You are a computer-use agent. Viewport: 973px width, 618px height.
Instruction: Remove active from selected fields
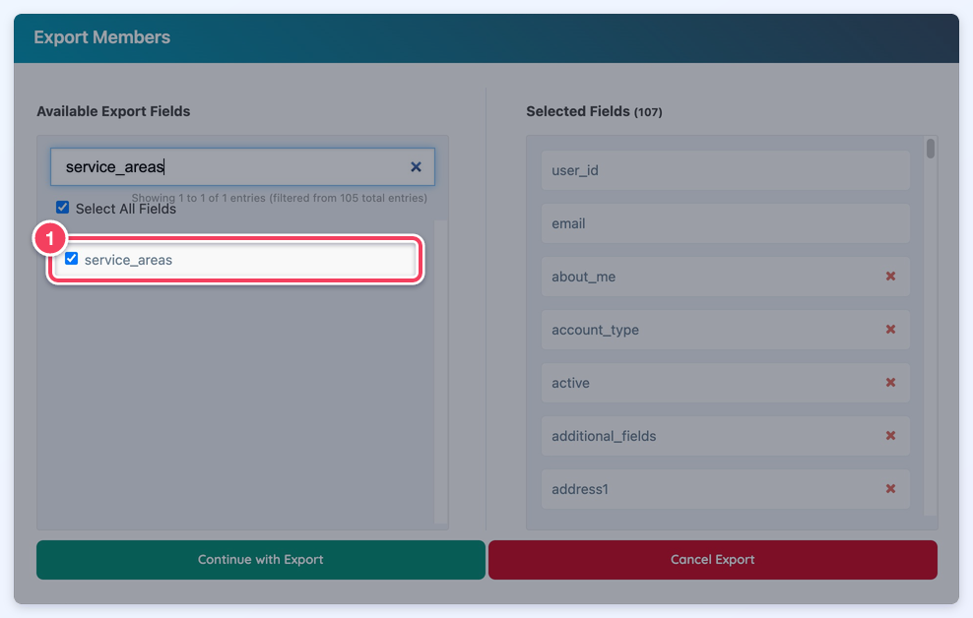890,383
